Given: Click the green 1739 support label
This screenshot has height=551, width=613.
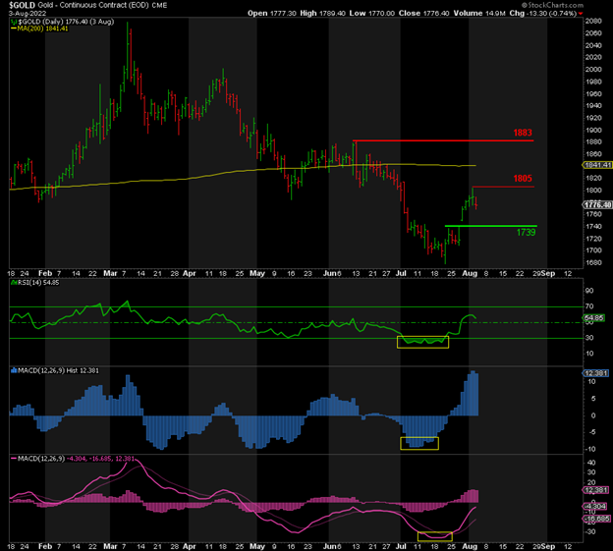Looking at the screenshot, I should click(526, 232).
